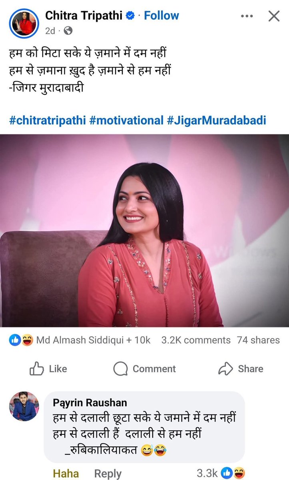Share the post using the arrow button

241,369
